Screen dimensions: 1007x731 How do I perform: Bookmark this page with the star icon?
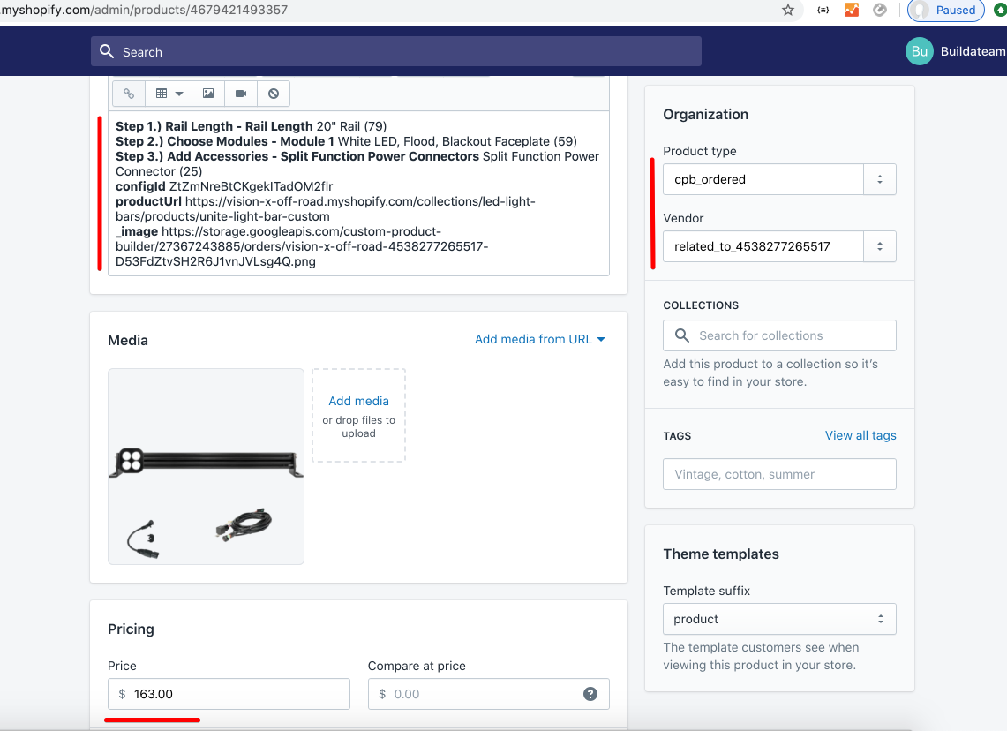click(788, 11)
